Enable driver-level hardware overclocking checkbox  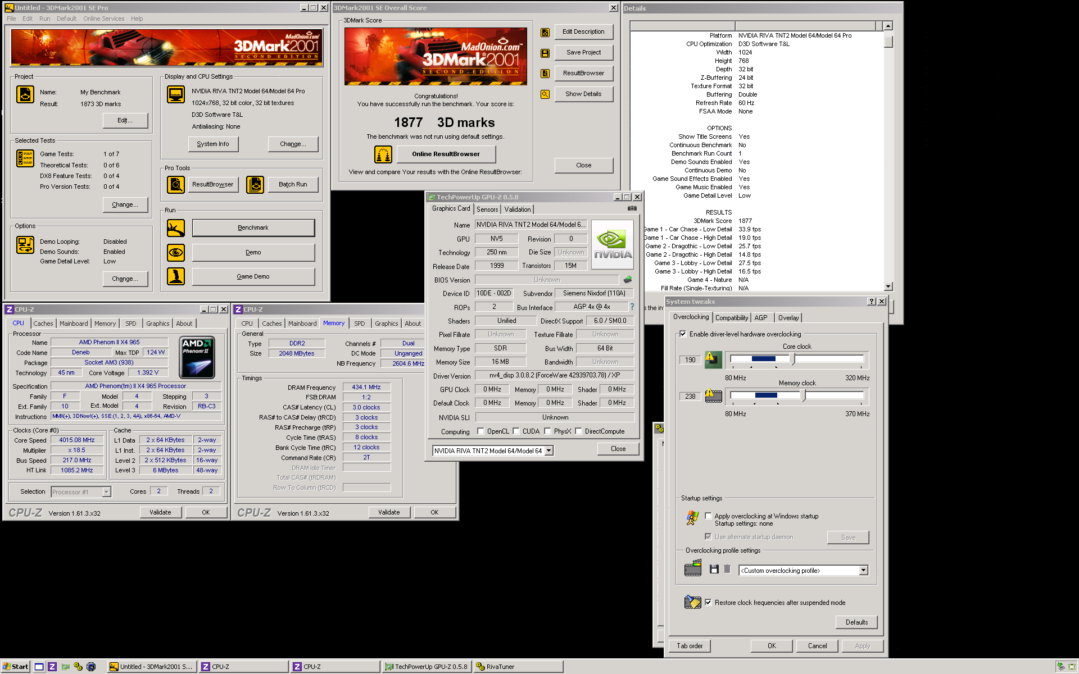point(683,334)
